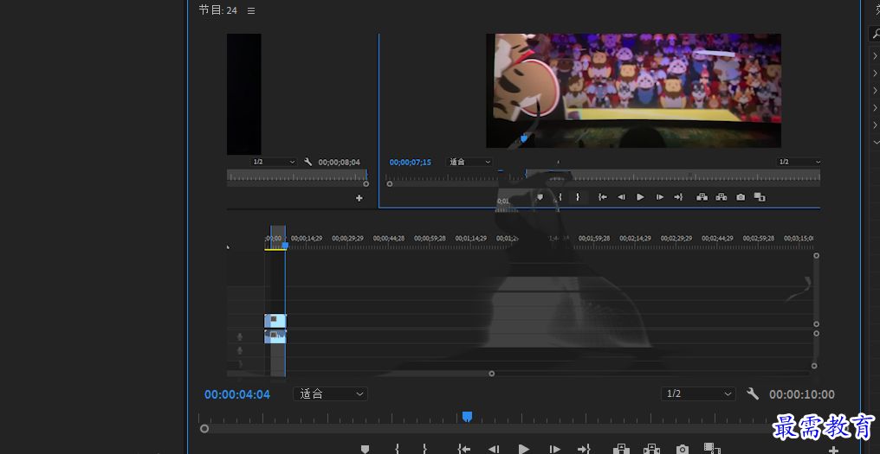Select the 节目: 24 panel tab

[217, 10]
